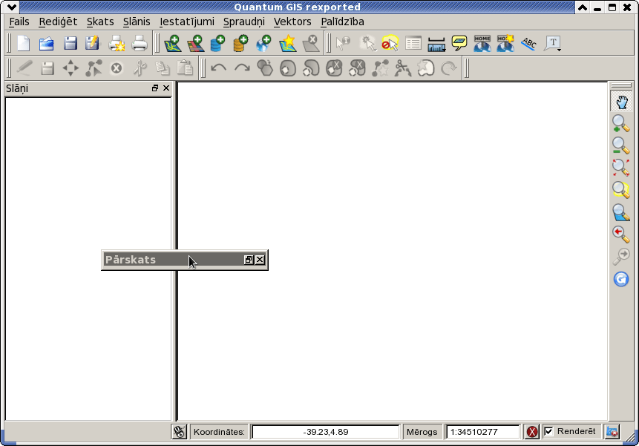This screenshot has width=639, height=446.
Task: Select the Move Feature tool
Action: (x=71, y=68)
